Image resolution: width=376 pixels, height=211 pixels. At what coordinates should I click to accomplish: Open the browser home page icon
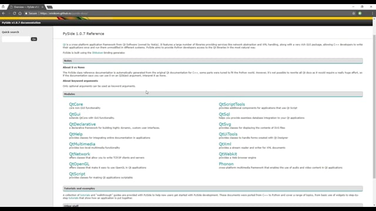pyautogui.click(x=20, y=13)
